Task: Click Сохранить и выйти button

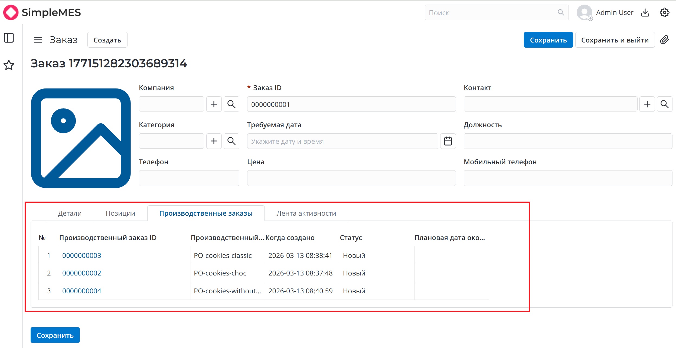Action: (615, 40)
